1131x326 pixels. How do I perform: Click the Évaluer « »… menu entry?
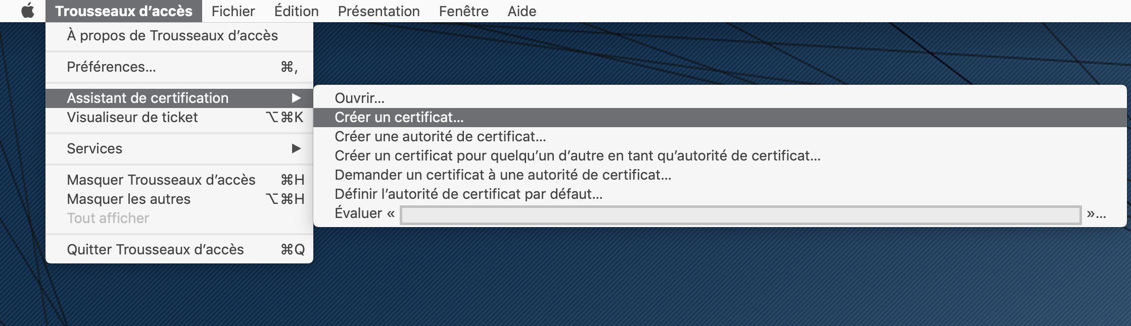coord(720,214)
